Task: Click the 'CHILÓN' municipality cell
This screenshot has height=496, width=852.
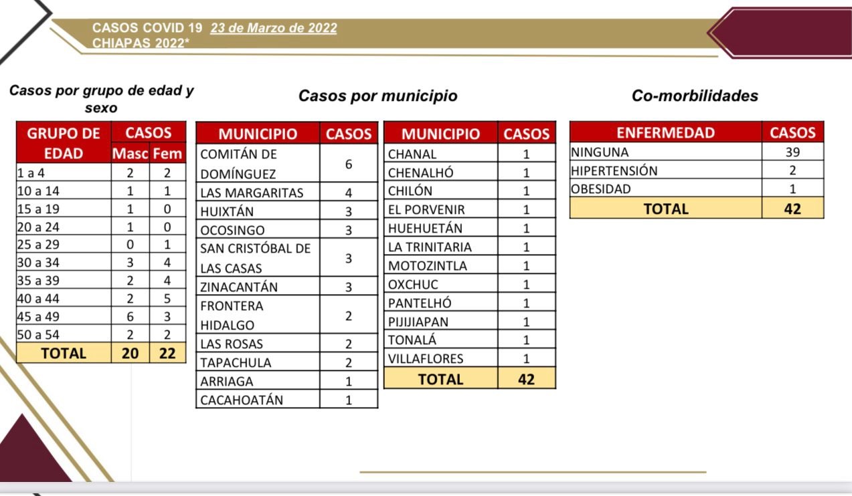Action: coord(441,191)
